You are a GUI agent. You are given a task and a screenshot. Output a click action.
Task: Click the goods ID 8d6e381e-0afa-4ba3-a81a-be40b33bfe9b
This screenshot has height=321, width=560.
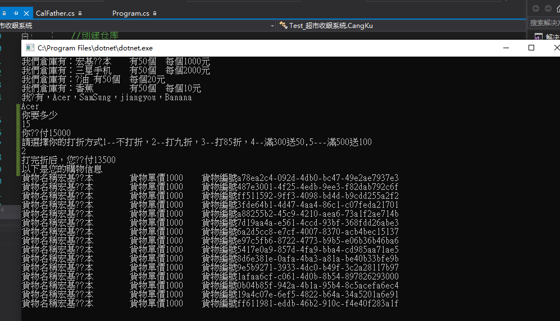[x=317, y=259]
